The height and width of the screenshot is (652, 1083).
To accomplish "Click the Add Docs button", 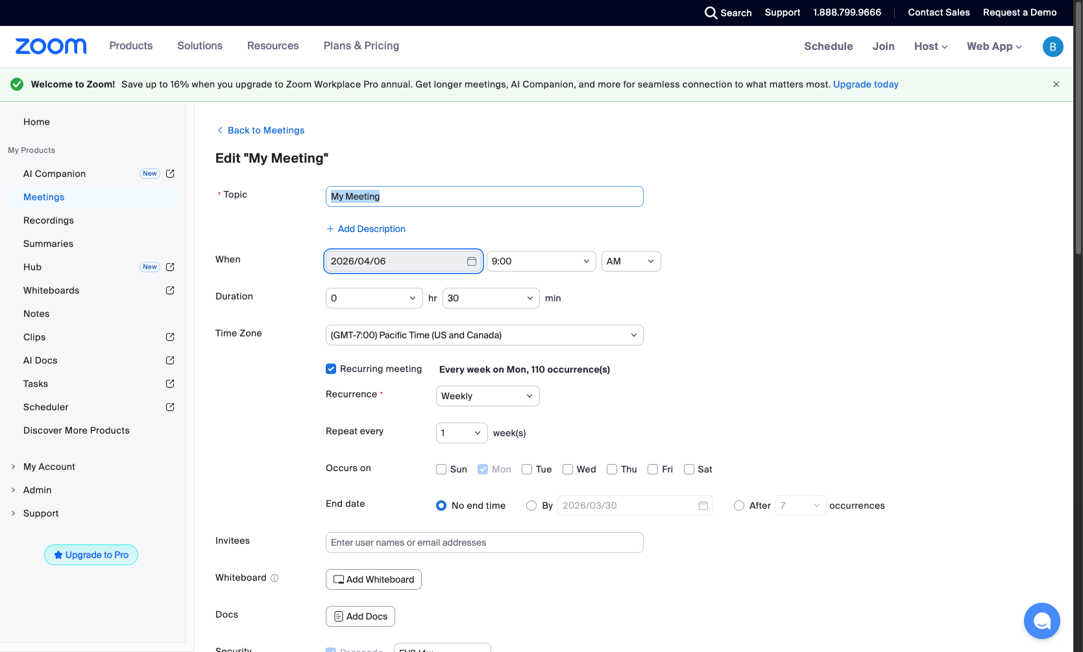I will tap(360, 616).
